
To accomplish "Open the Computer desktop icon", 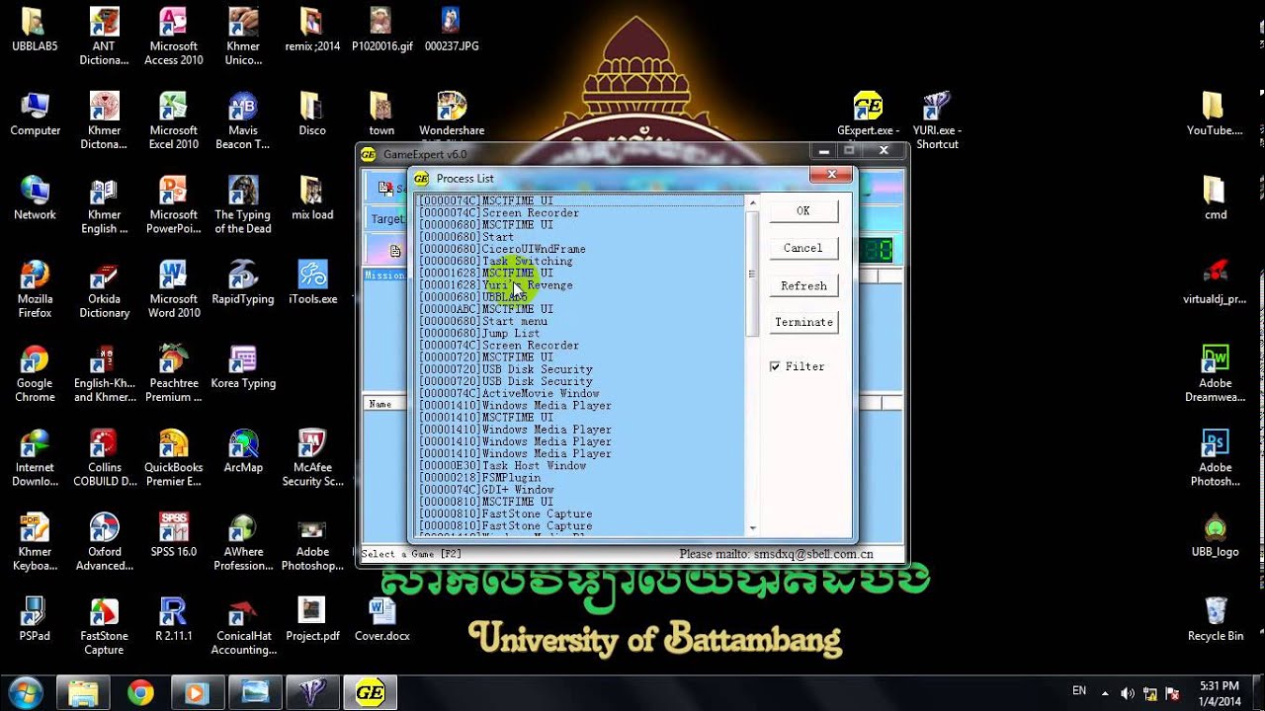I will tap(35, 114).
